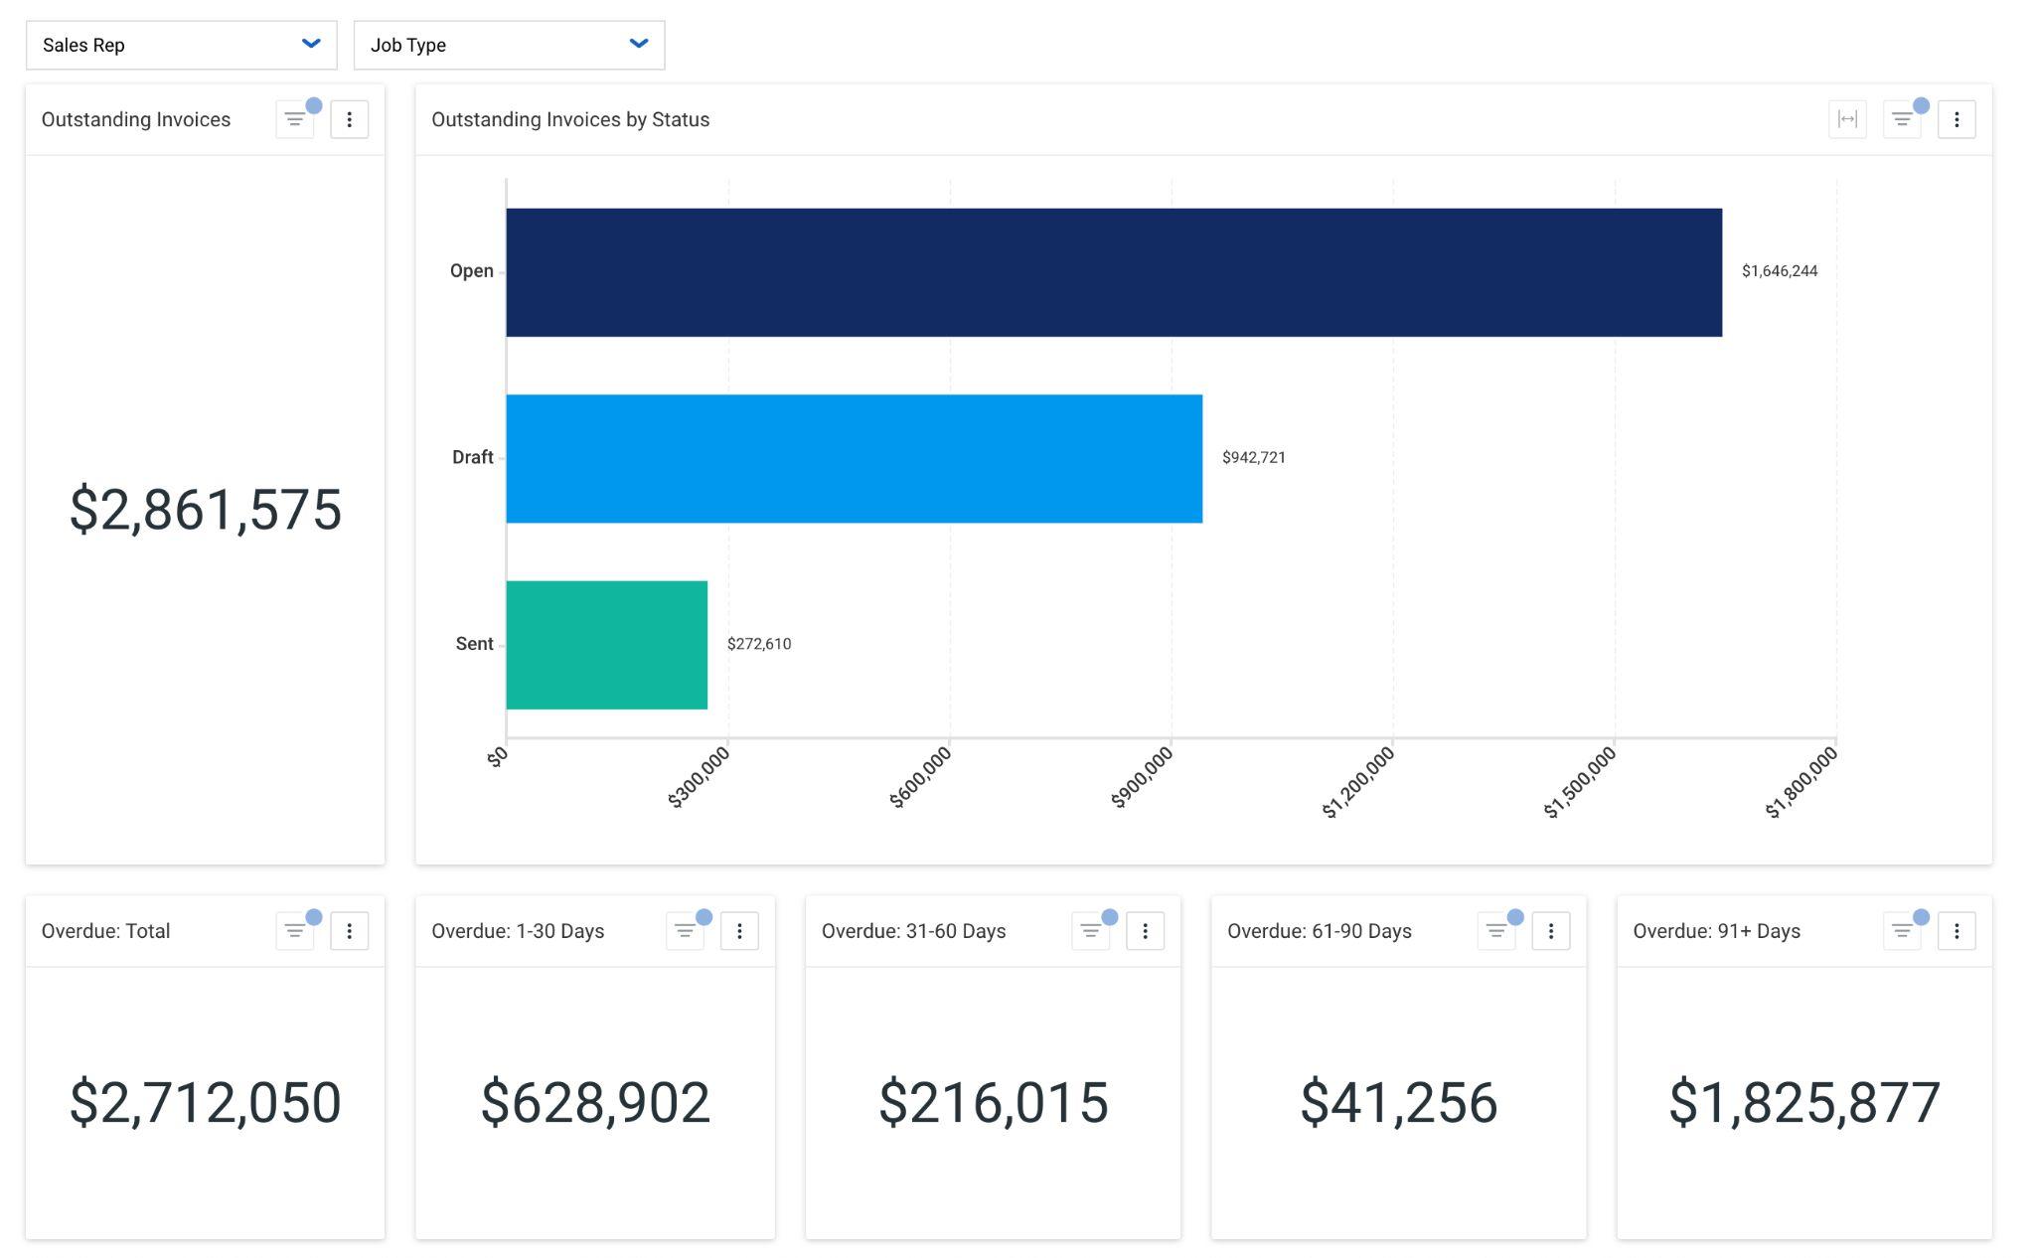Click filter icon on Overdue: Total card
Viewport: 2035px width, 1258px height.
tap(295, 931)
